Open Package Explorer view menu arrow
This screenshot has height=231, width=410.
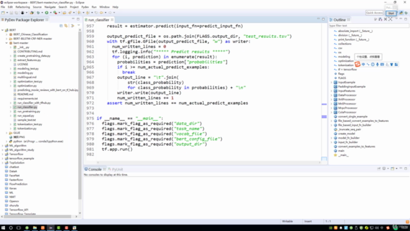[78, 26]
